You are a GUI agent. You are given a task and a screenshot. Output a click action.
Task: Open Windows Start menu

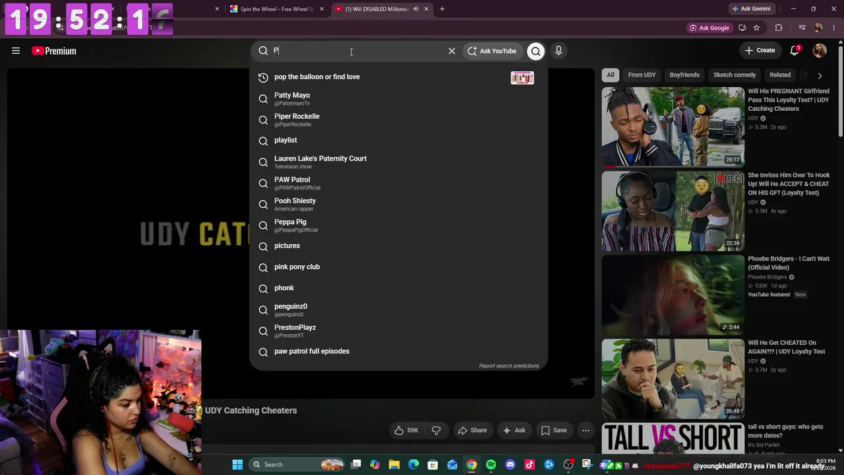click(x=237, y=464)
